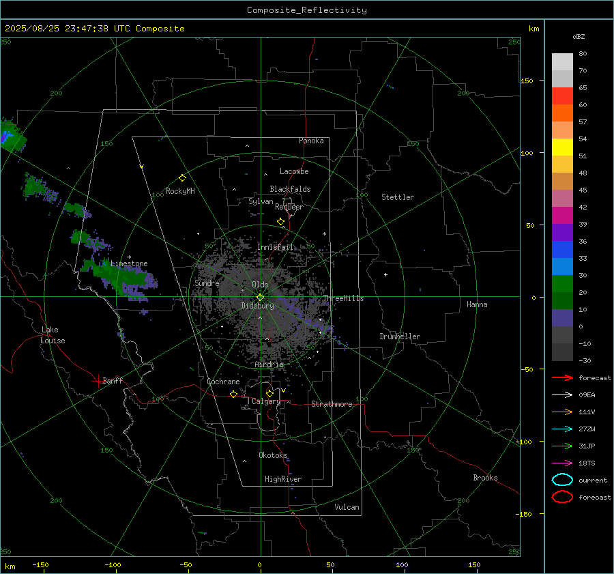Click the 33 dBZ blue color swatch
The image size is (614, 574).
click(562, 249)
